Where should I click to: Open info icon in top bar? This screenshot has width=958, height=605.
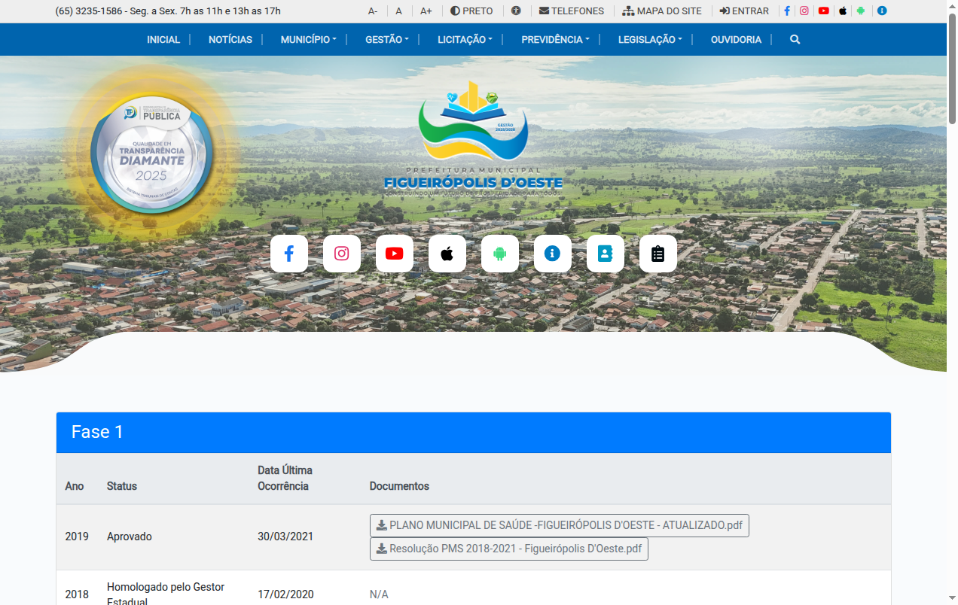(x=882, y=11)
